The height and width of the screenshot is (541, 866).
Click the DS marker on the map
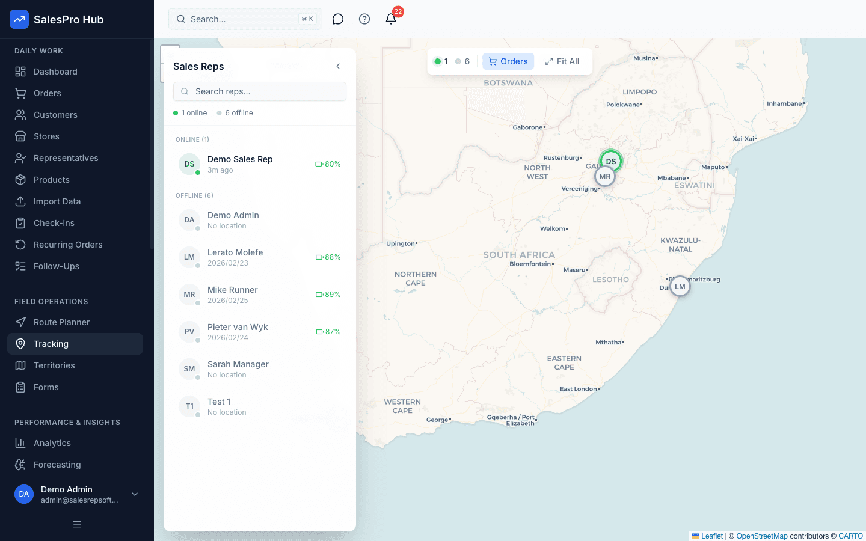pos(611,161)
